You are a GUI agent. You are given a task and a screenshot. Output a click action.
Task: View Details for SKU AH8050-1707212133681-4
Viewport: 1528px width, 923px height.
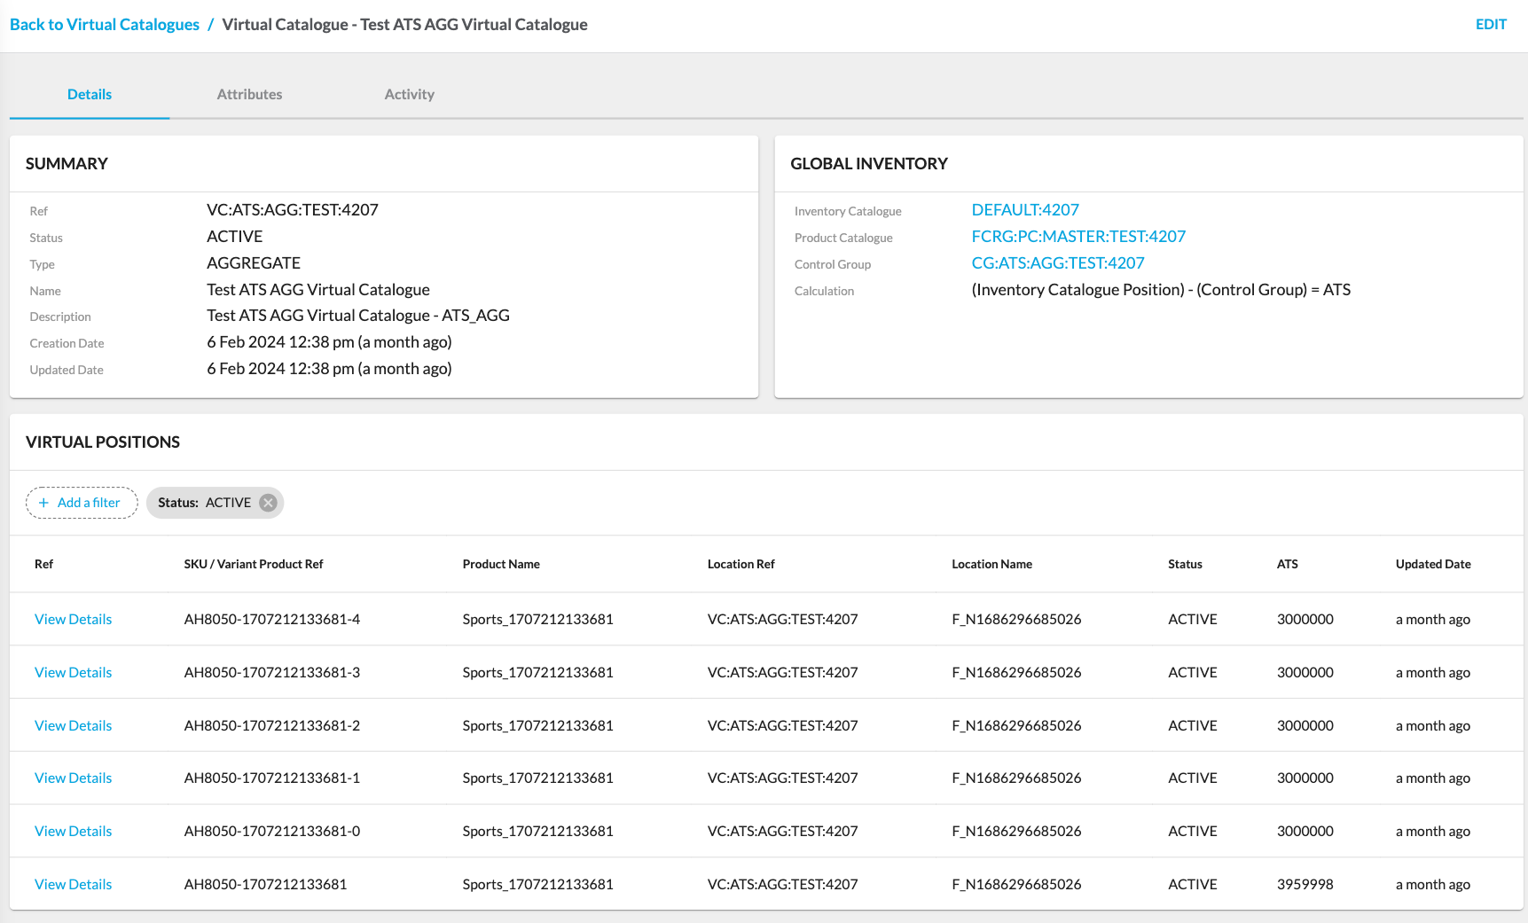click(x=73, y=619)
